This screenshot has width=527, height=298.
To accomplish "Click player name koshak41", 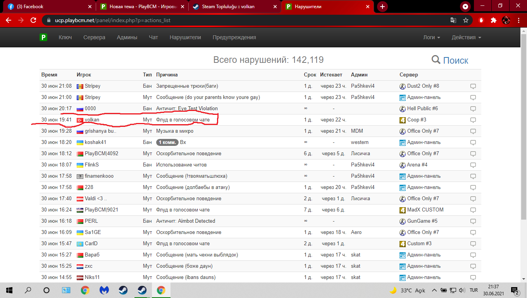I will (x=95, y=142).
